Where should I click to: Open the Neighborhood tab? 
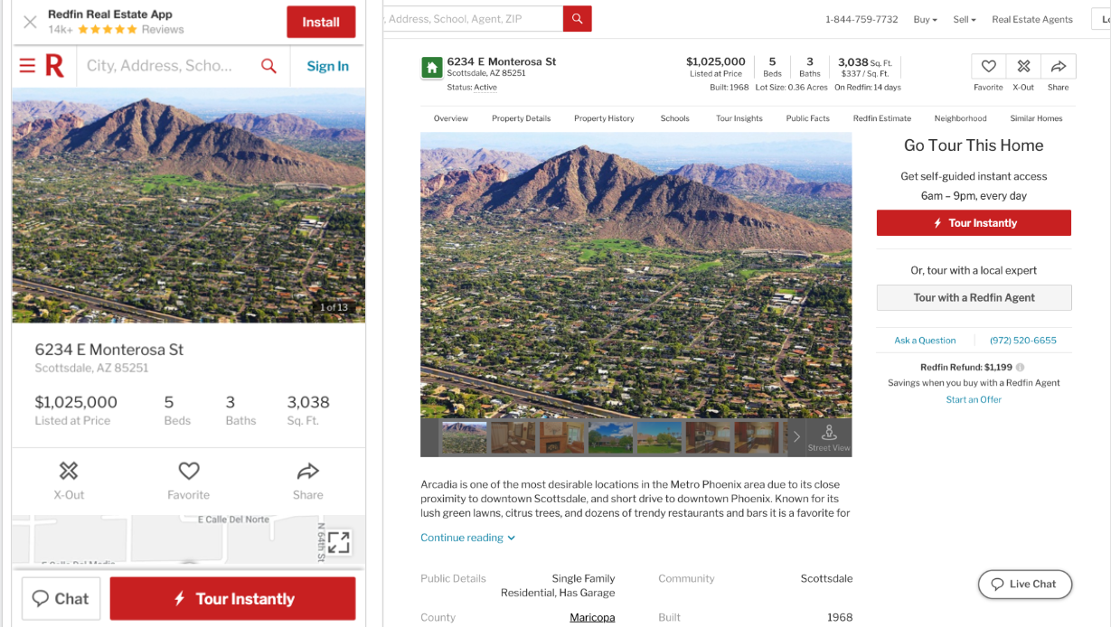coord(960,118)
